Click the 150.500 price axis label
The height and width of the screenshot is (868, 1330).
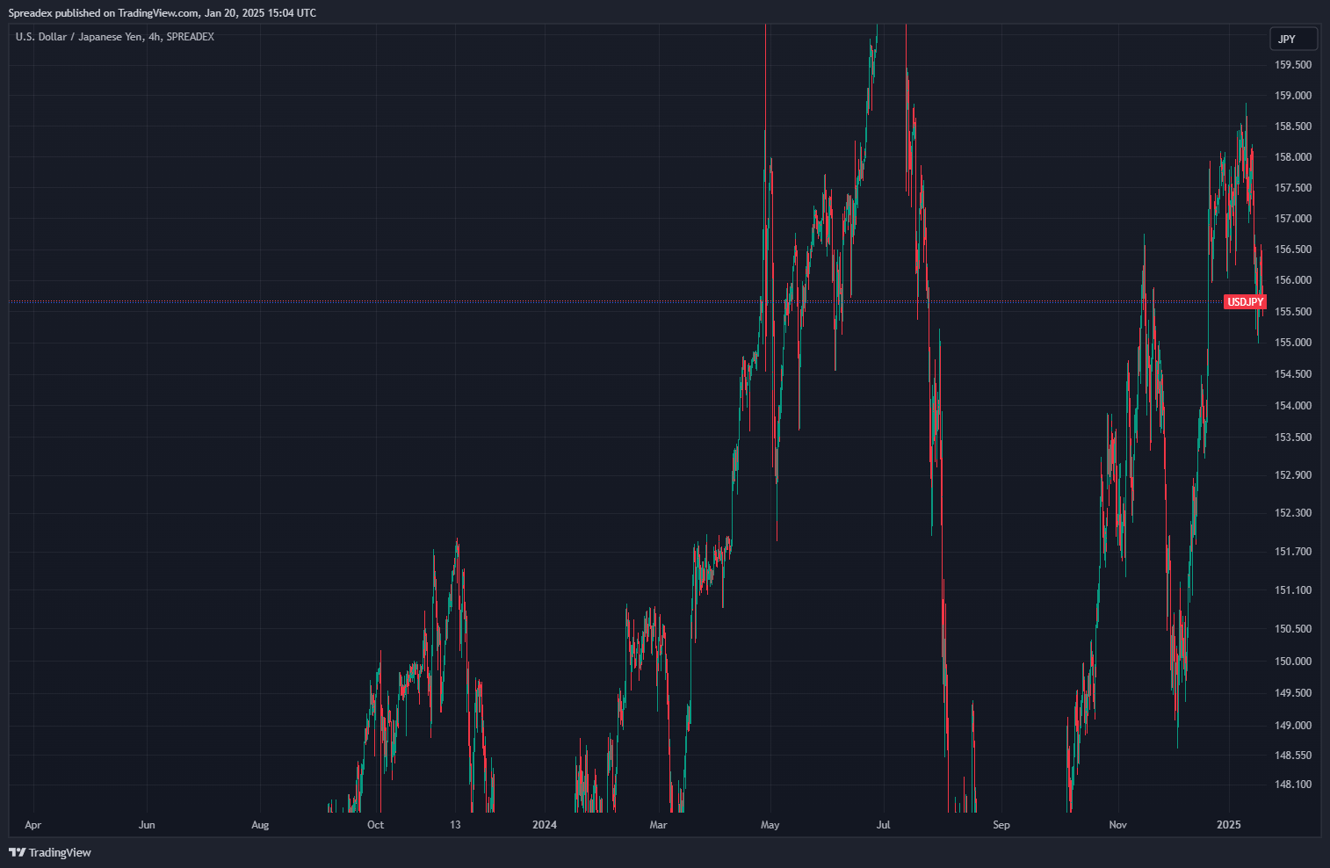point(1293,629)
